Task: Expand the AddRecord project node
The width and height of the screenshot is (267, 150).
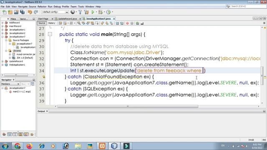Action: coord(3,22)
